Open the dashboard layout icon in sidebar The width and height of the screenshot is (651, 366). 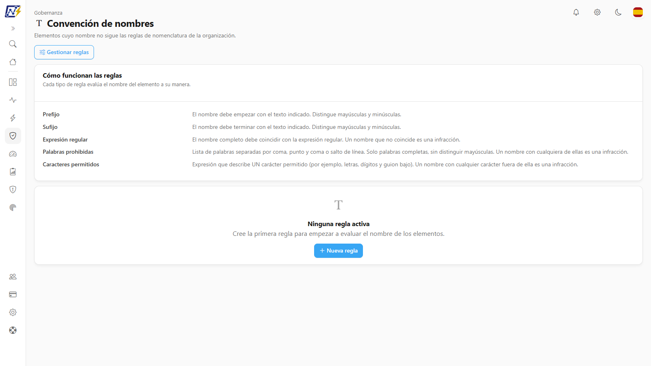pyautogui.click(x=13, y=82)
